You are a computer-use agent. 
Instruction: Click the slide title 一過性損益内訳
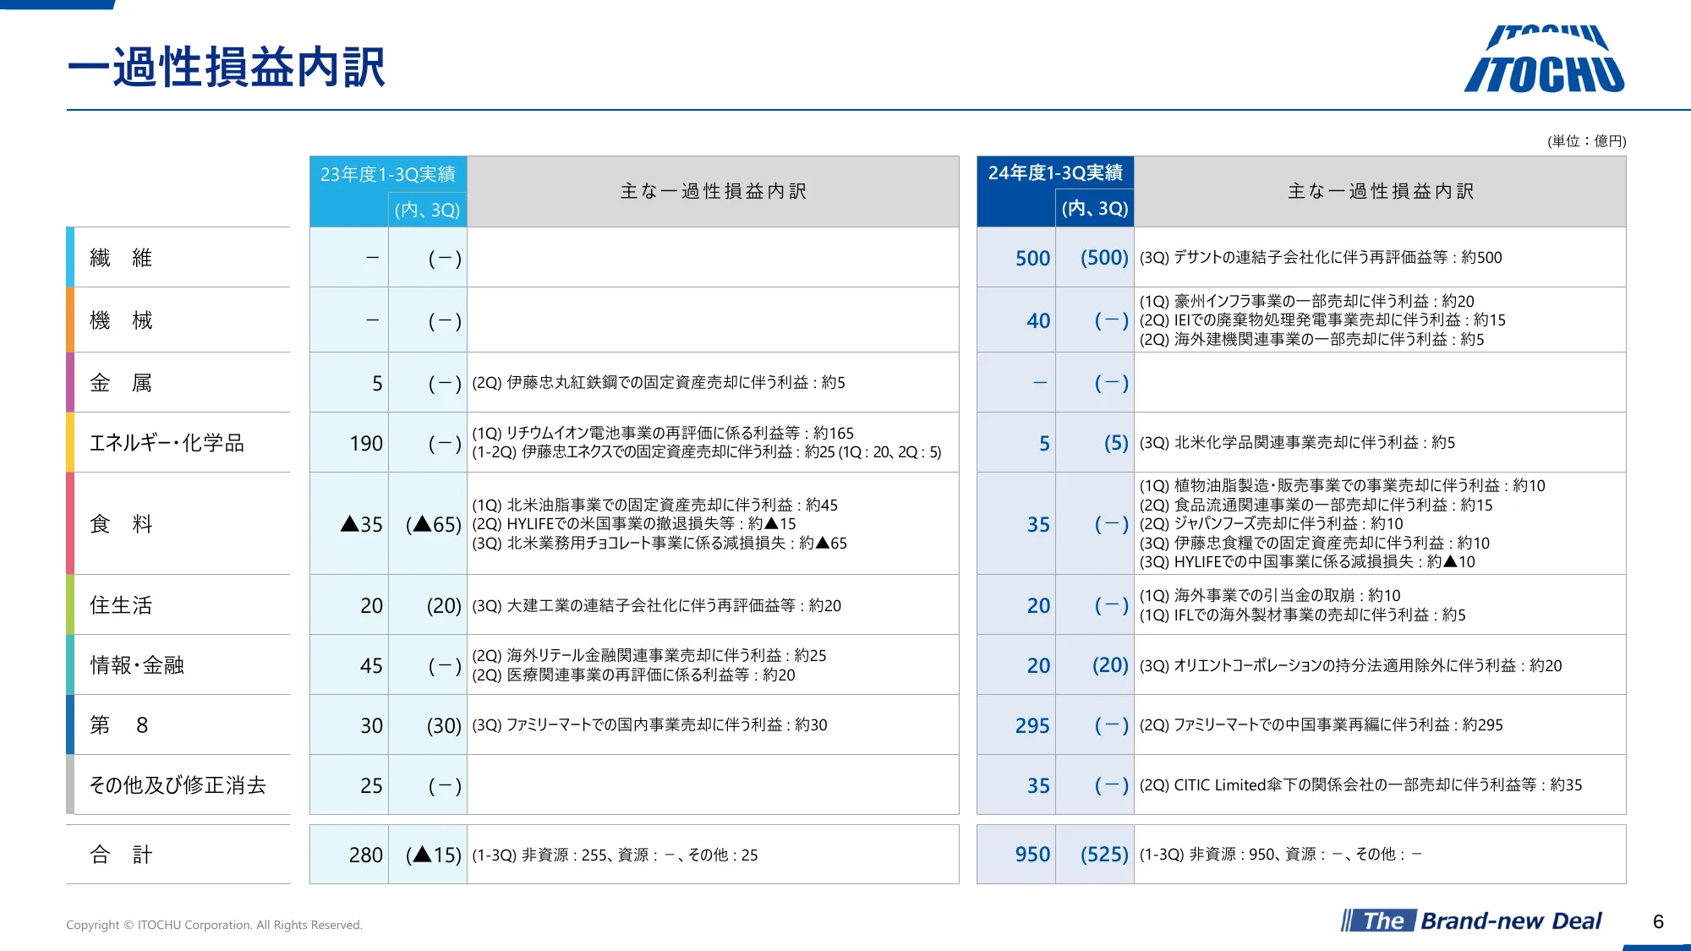(x=227, y=68)
